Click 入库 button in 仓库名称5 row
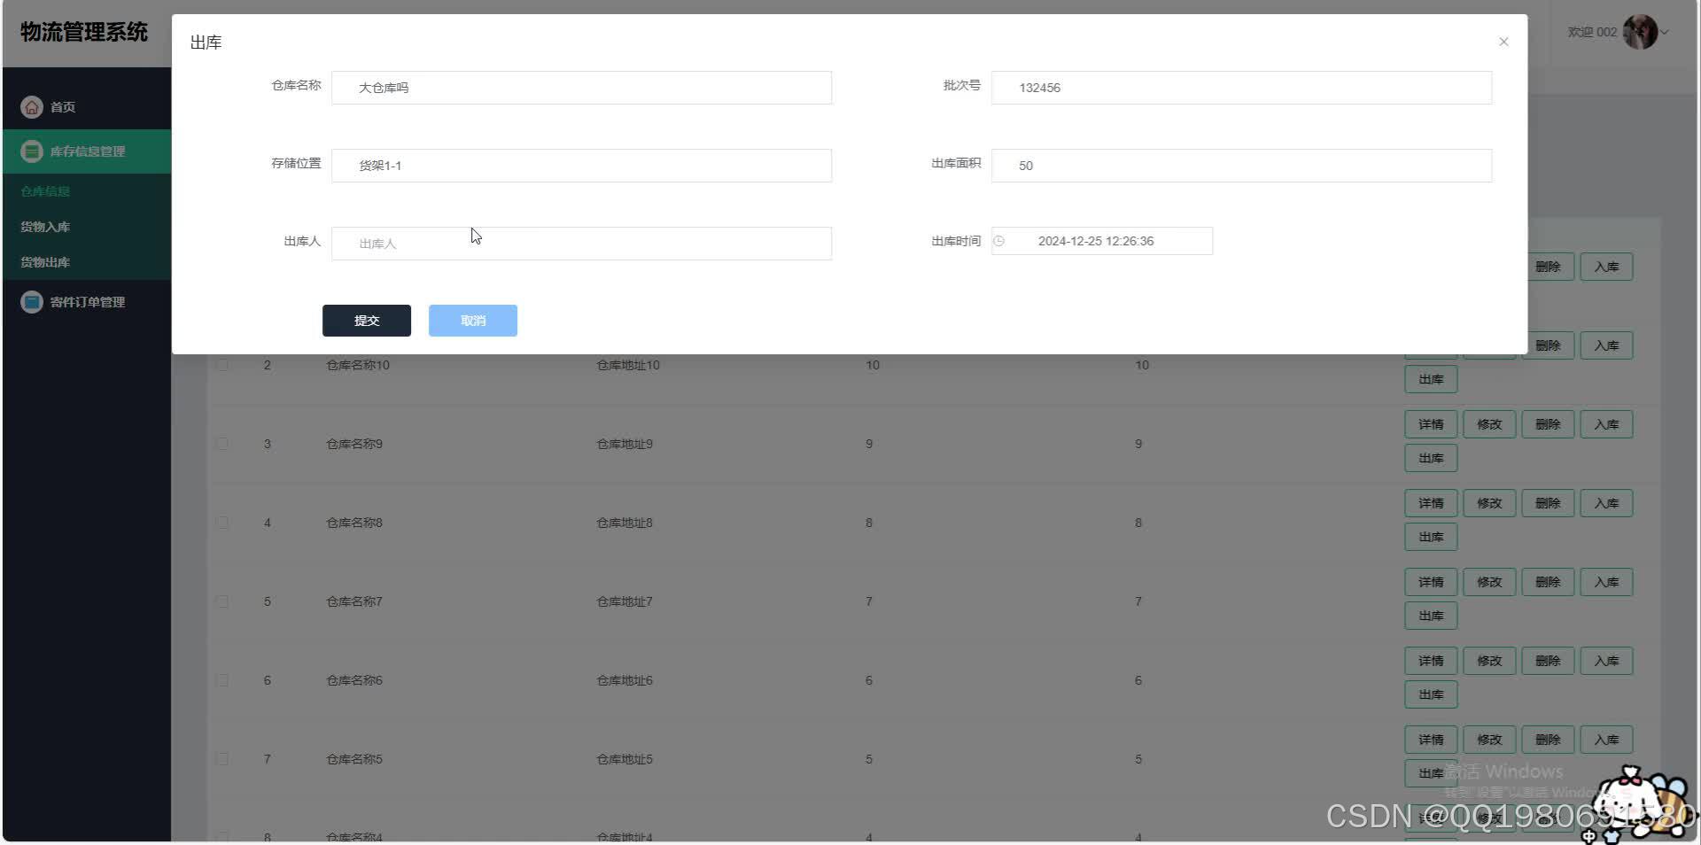The width and height of the screenshot is (1701, 845). (1606, 740)
